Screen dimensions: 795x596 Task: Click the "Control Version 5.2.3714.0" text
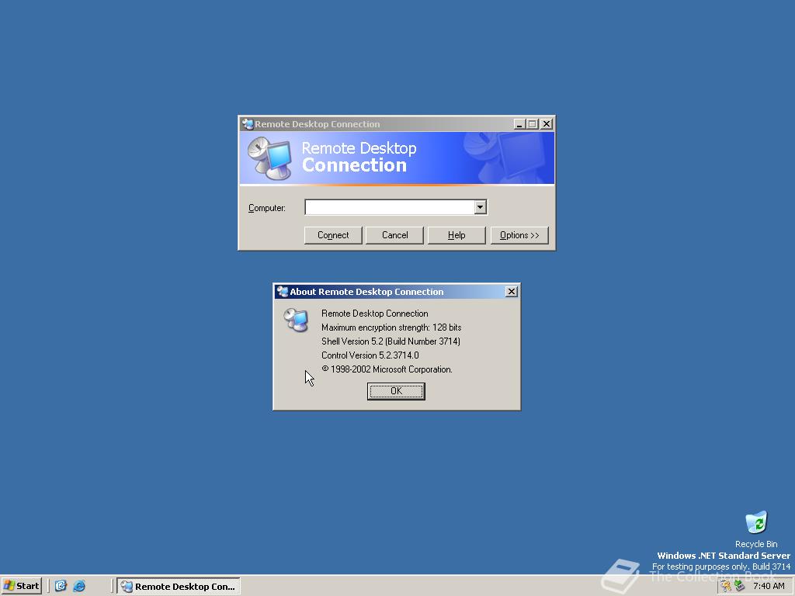point(370,355)
